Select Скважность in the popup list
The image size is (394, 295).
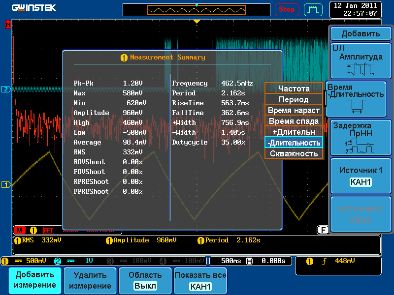pos(294,153)
